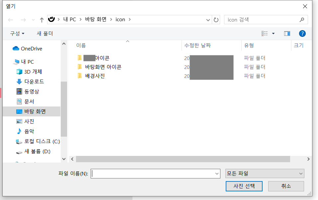Open 다운로드 in navigation pane

tap(34, 82)
